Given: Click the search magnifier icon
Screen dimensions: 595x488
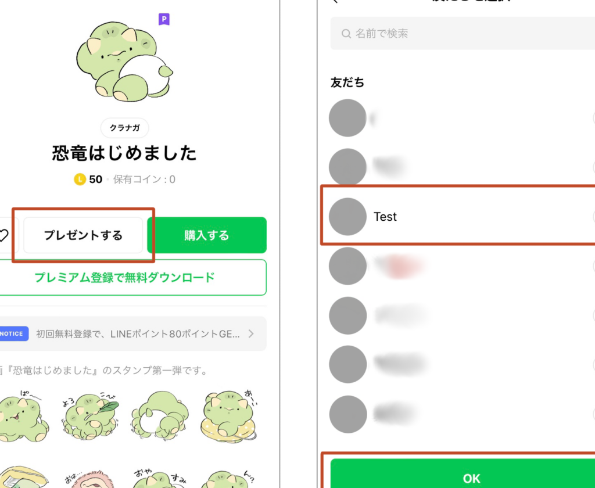Looking at the screenshot, I should (x=346, y=34).
